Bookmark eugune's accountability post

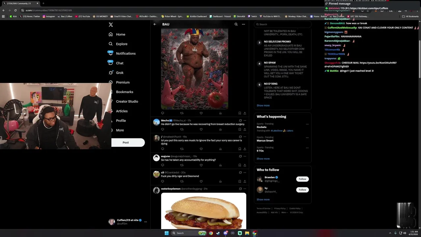240,165
